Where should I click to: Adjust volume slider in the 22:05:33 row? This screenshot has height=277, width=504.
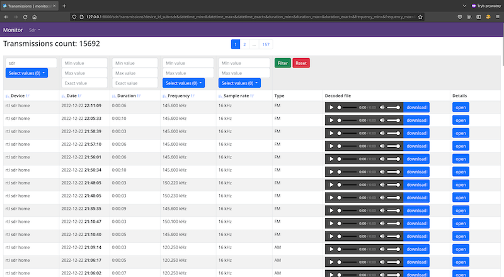(x=393, y=121)
